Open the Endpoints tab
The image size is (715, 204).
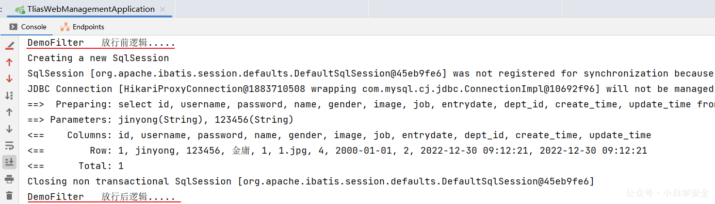(82, 27)
